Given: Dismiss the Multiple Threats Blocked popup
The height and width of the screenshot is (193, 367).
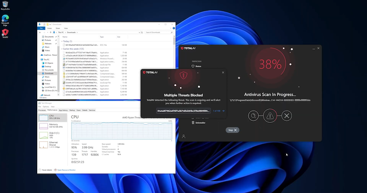Looking at the screenshot, I should tap(223, 72).
